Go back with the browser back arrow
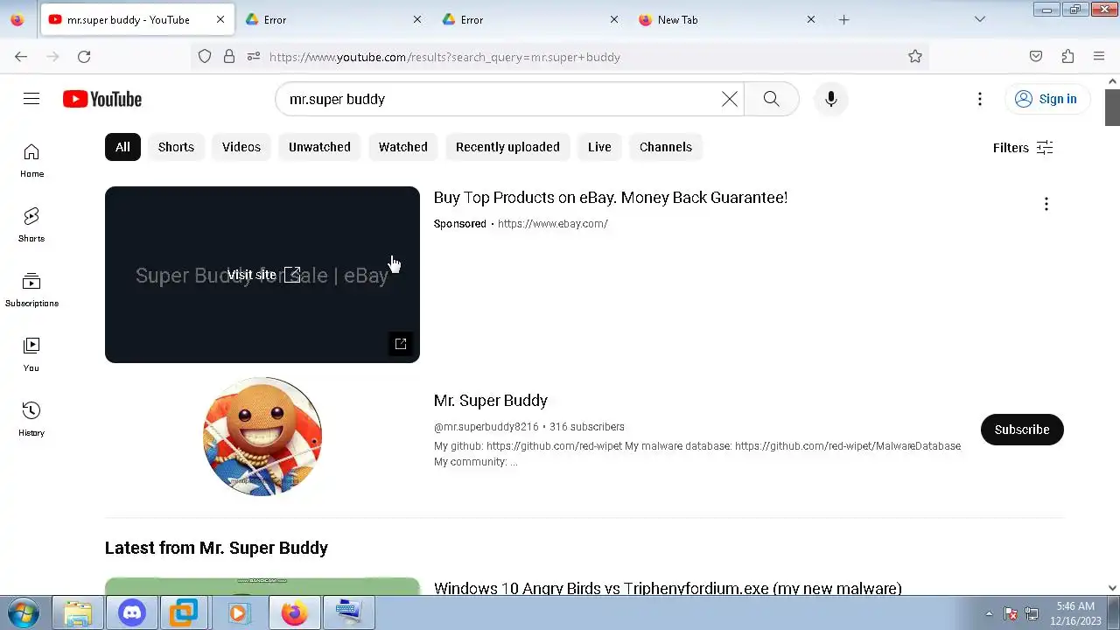 pyautogui.click(x=21, y=57)
